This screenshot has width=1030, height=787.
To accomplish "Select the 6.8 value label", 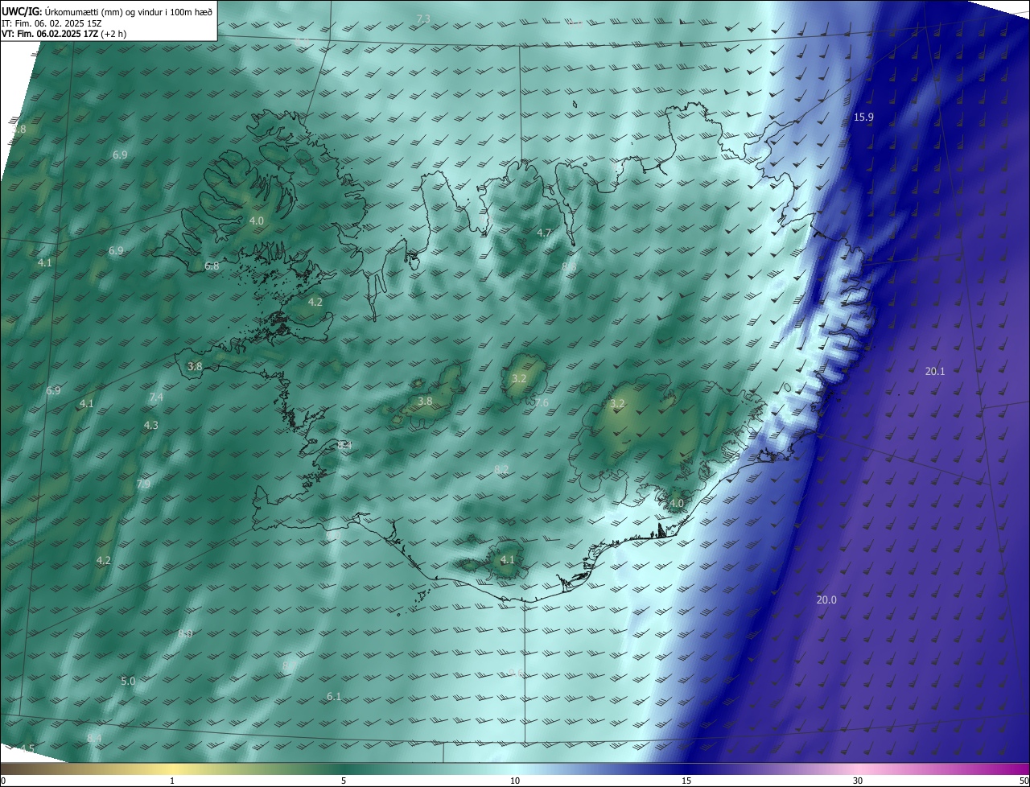I will pos(212,266).
